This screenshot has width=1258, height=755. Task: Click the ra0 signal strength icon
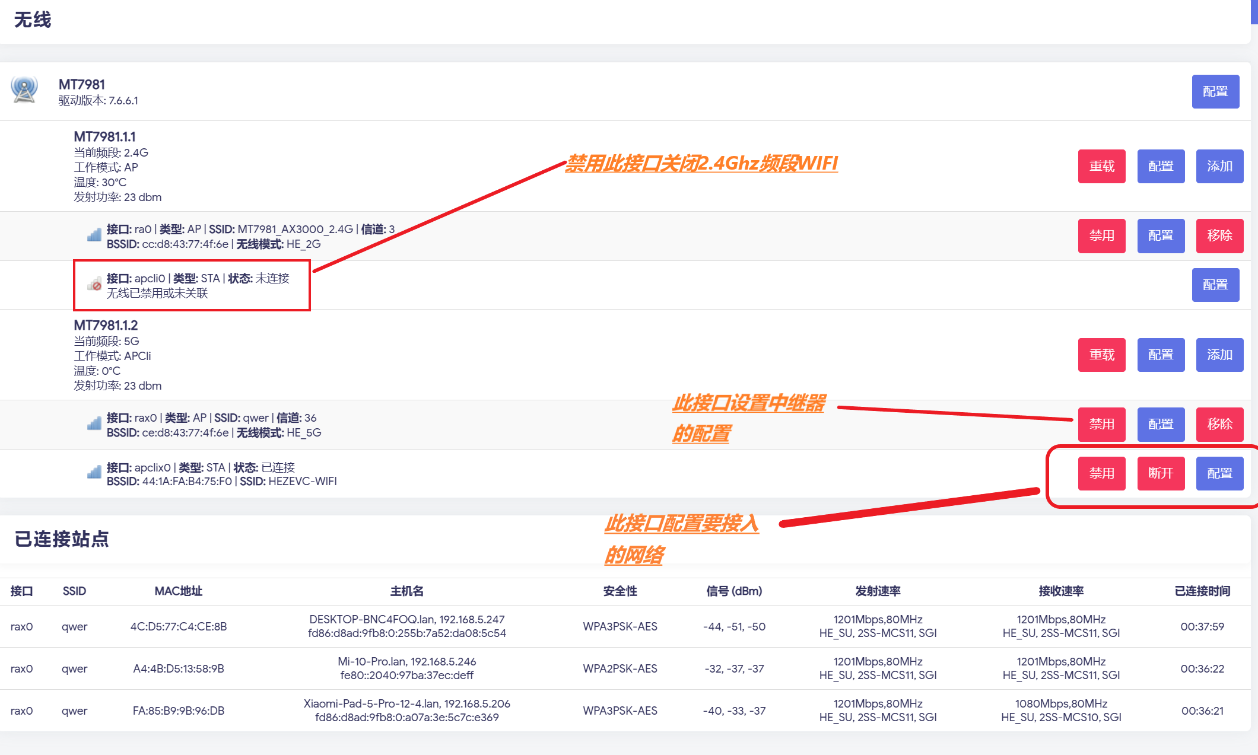tap(94, 235)
